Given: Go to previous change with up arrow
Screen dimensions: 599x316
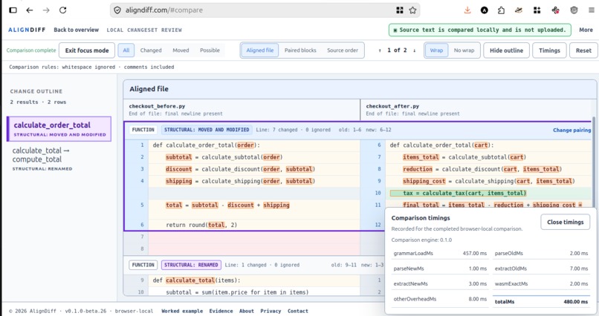Looking at the screenshot, I should 380,50.
